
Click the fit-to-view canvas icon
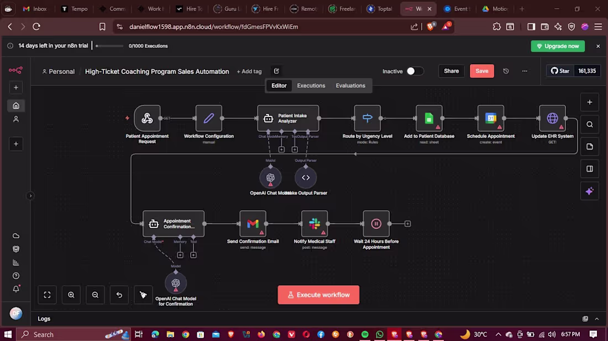click(x=47, y=295)
